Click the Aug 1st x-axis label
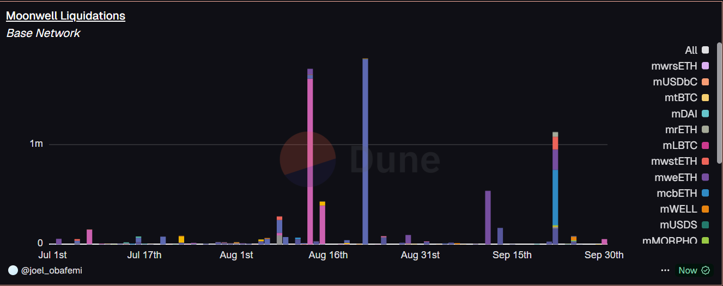This screenshot has width=723, height=286. (236, 255)
